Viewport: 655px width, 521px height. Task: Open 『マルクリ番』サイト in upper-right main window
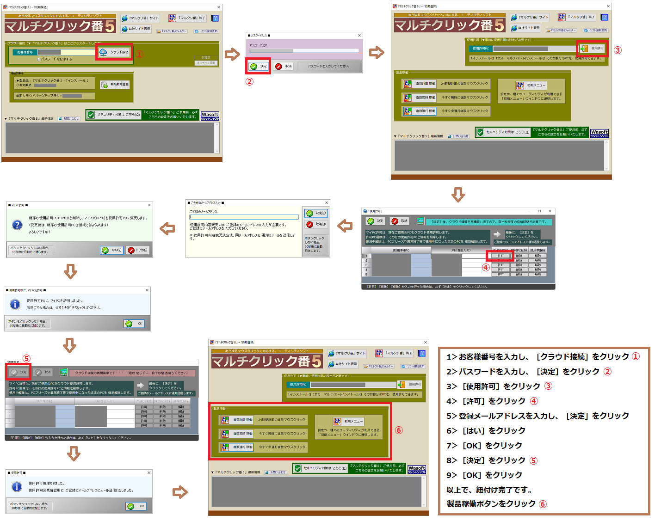pos(530,17)
